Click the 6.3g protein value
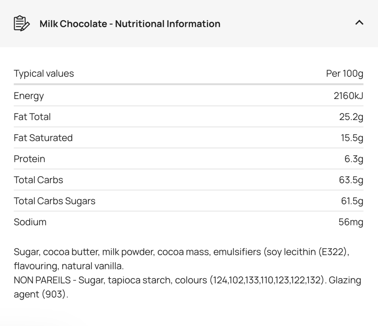 coord(354,159)
